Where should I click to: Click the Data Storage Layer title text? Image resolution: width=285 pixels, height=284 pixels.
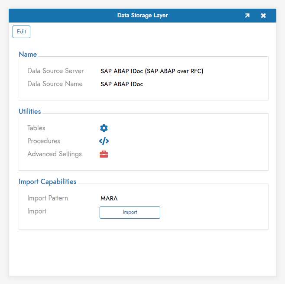click(142, 16)
